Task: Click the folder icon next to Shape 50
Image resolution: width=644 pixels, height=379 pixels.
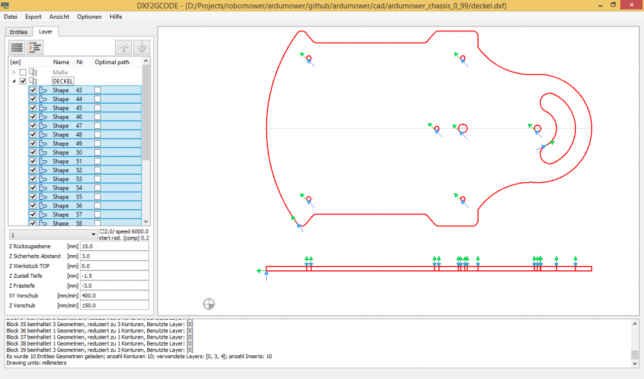Action: tap(43, 152)
